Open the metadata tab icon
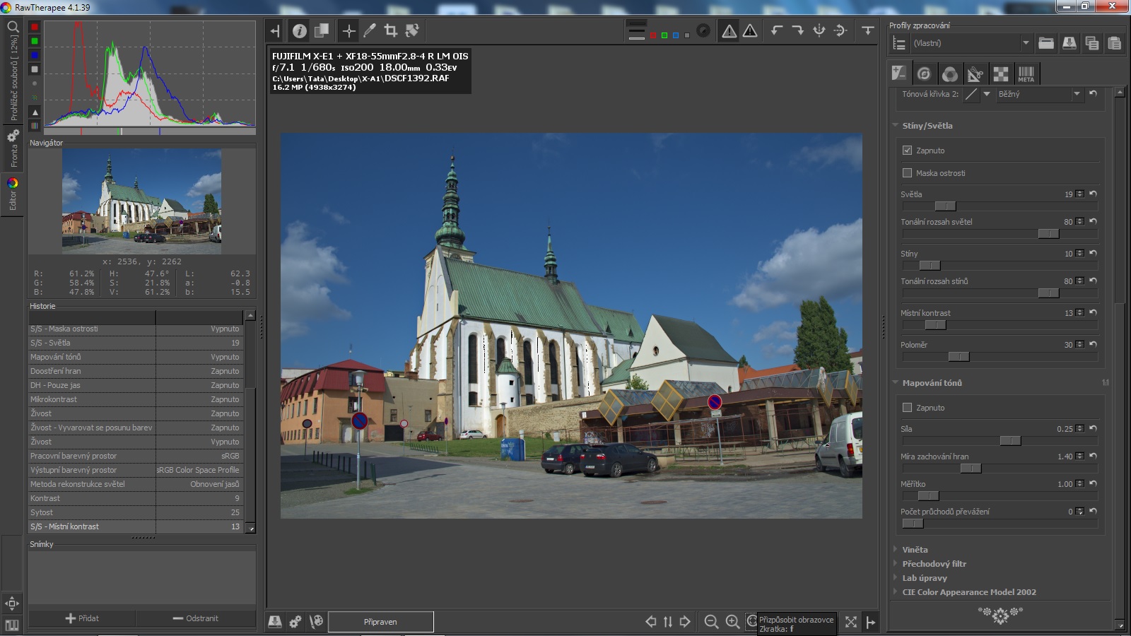The height and width of the screenshot is (636, 1131). [1026, 73]
